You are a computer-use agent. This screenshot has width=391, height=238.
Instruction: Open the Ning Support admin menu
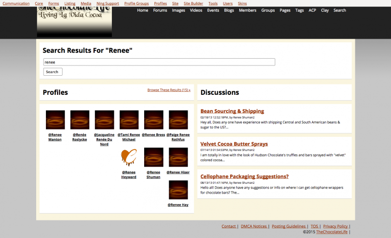click(108, 3)
